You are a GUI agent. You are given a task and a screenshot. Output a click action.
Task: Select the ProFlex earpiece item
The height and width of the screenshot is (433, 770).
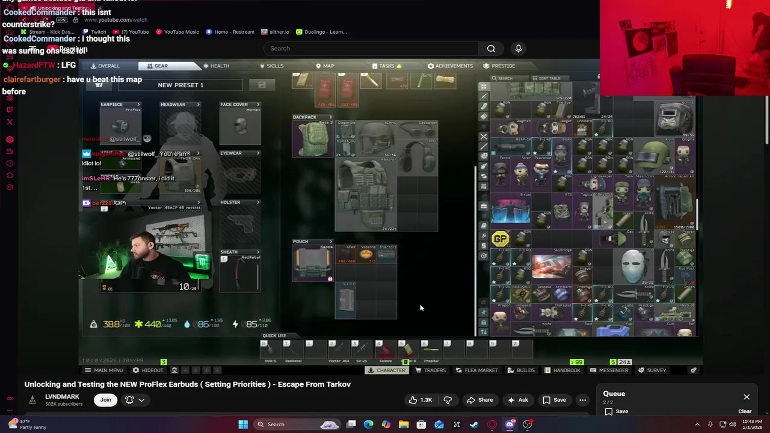[x=120, y=125]
